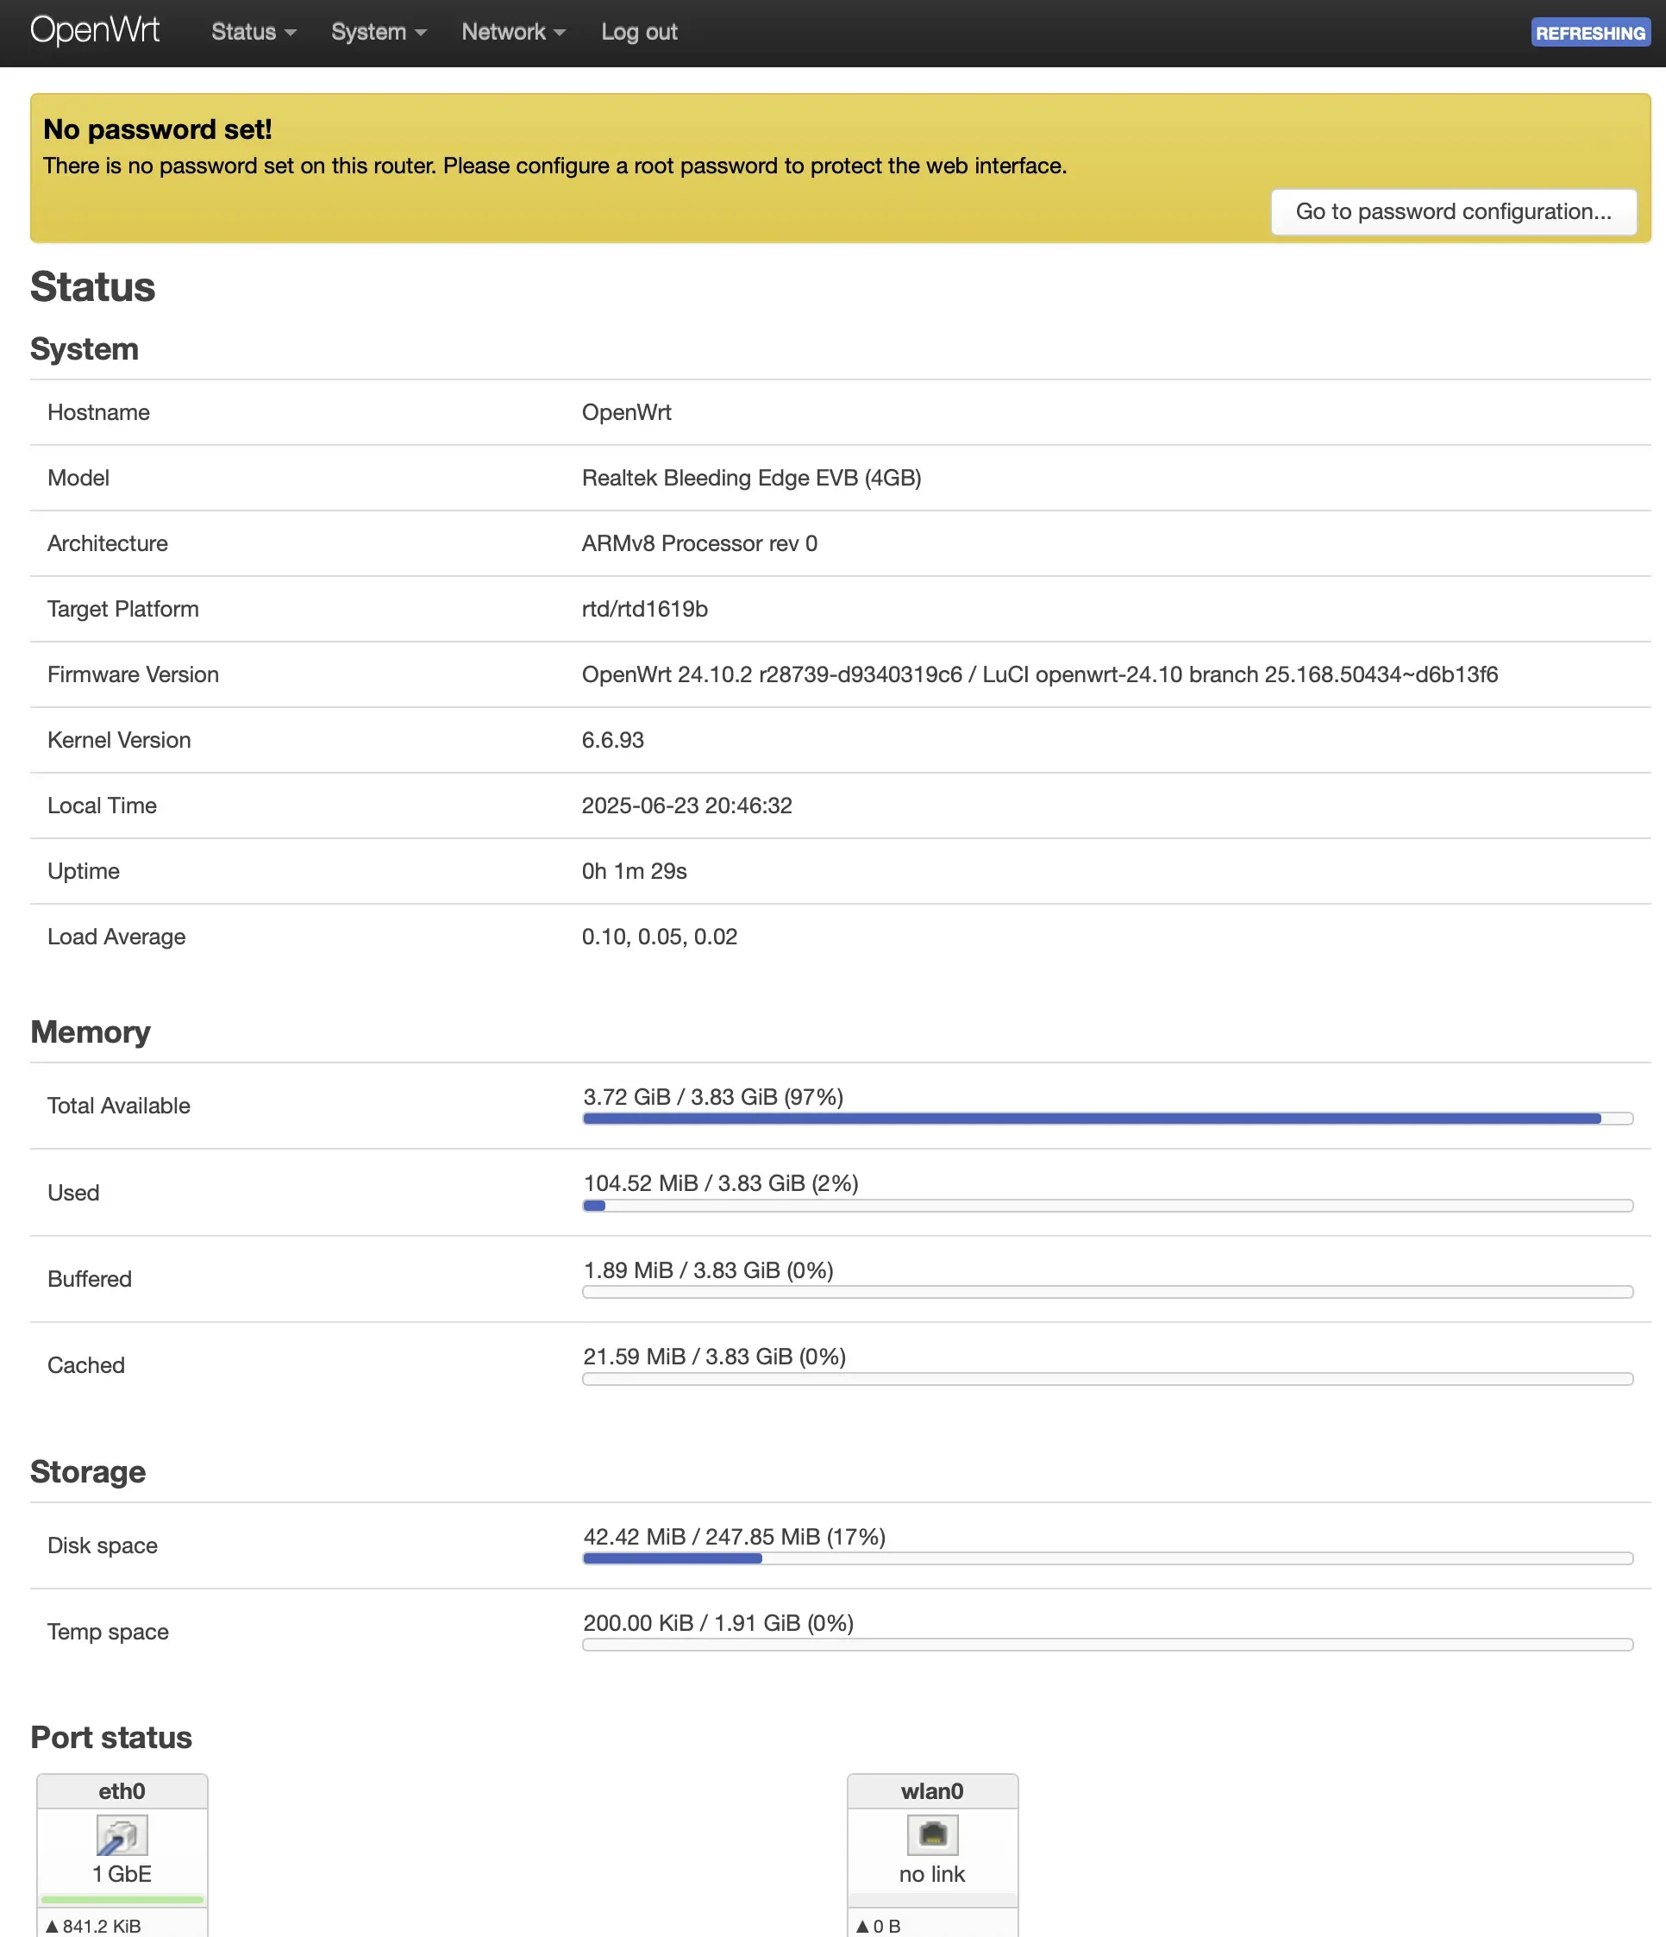This screenshot has width=1666, height=1937.
Task: Click the OpenWrt logo in the header
Action: tap(95, 31)
